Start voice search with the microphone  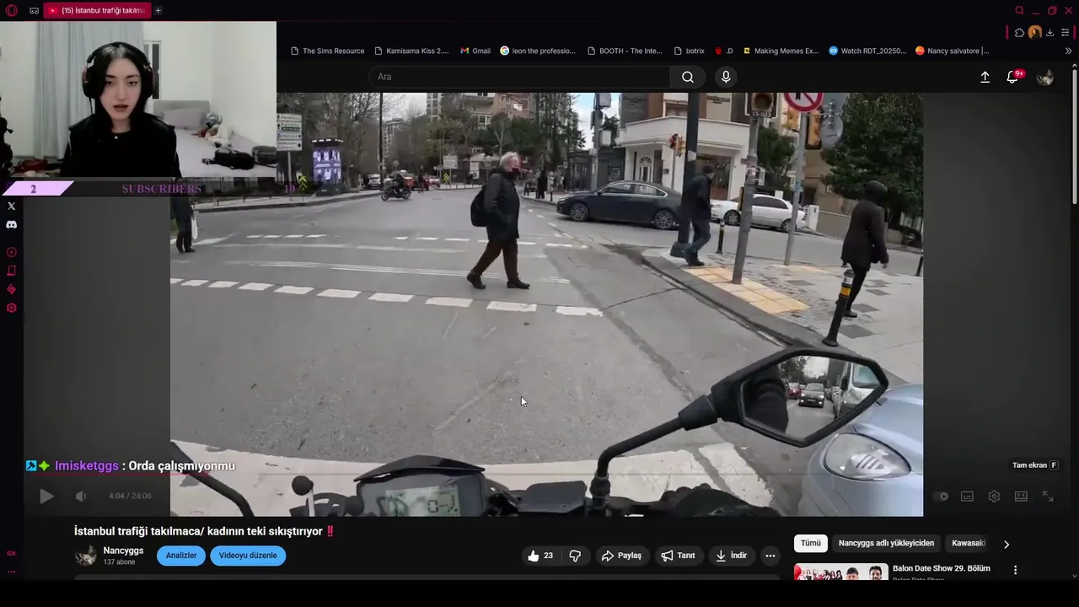click(726, 77)
